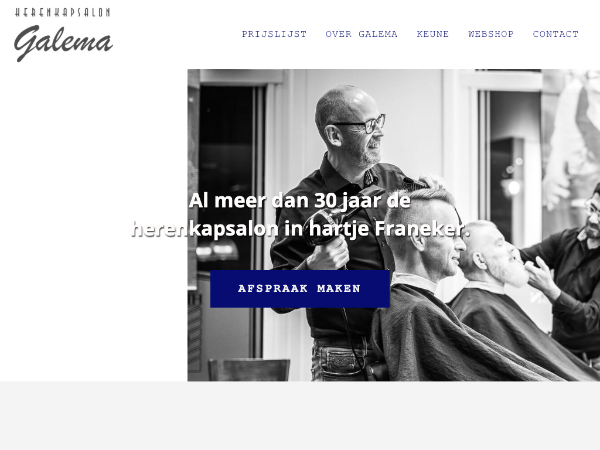Click the heading line 'Al meer dan 30 jaar de'
The image size is (600, 450).
(299, 200)
